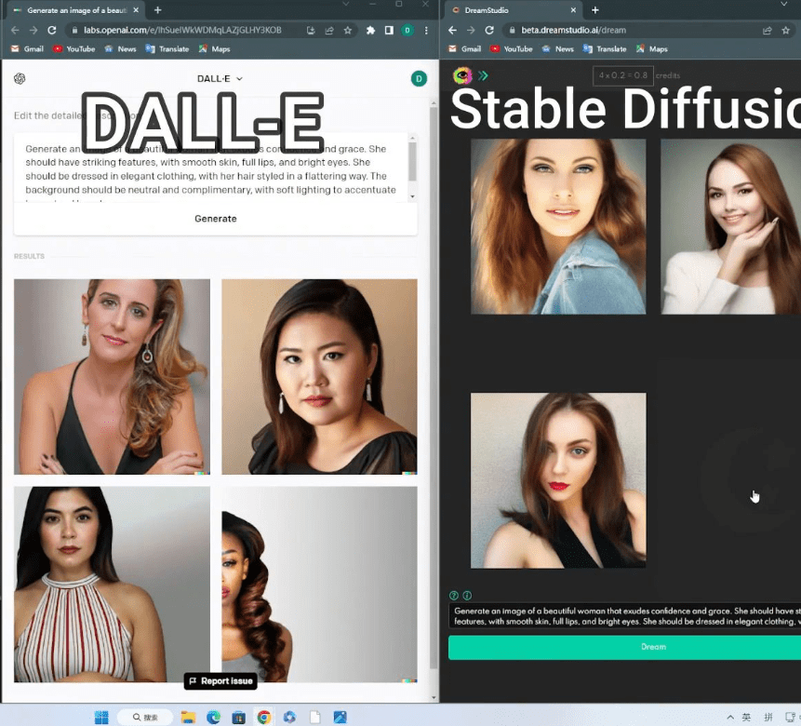Open the Translate bookmark in the DreamStudio window
The width and height of the screenshot is (801, 726).
(x=605, y=49)
